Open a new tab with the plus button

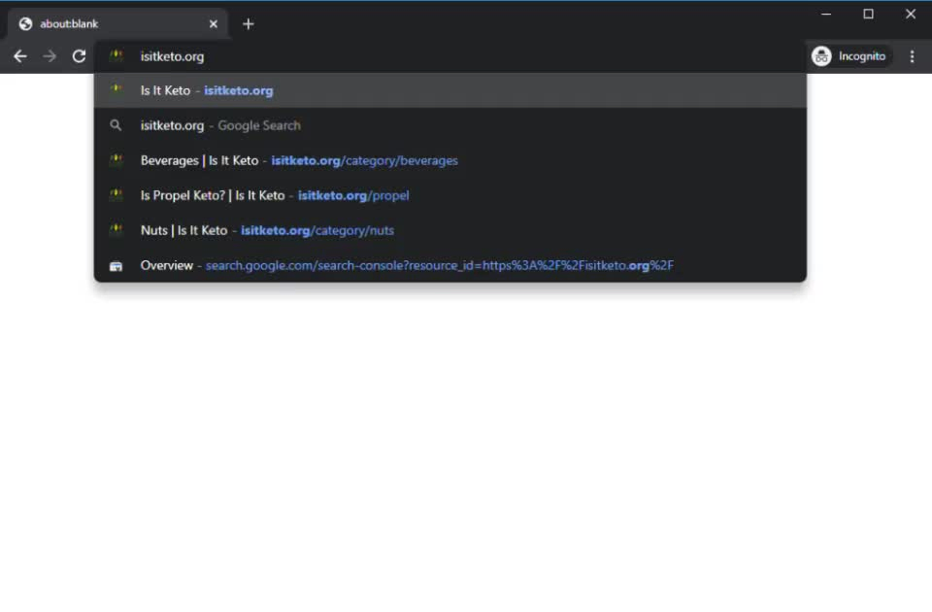tap(249, 24)
